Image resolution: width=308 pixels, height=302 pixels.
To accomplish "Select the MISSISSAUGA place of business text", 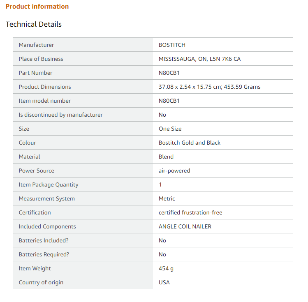I will coord(199,59).
